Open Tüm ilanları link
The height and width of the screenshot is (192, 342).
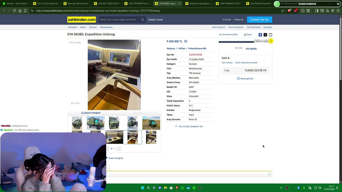[227, 63]
